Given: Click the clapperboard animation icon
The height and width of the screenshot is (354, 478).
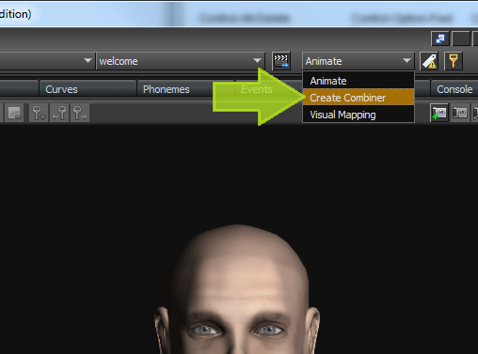Looking at the screenshot, I should click(x=281, y=61).
